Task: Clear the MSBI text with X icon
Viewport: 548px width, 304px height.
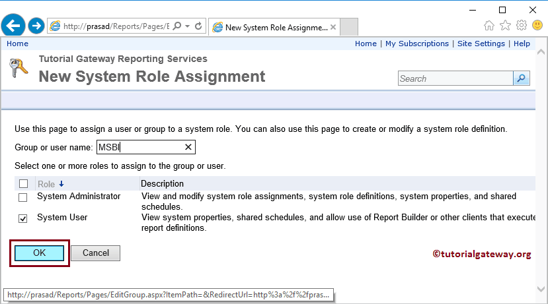Action: 188,147
